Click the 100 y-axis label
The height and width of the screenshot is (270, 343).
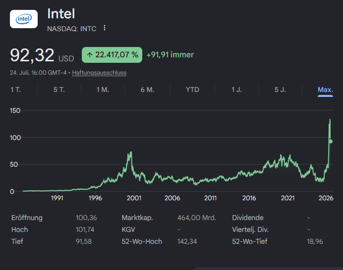[x=15, y=138]
